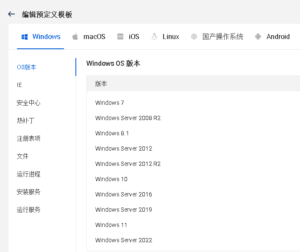Click the Windows Server 2012 R2 row
The image size is (300, 252).
click(x=128, y=164)
